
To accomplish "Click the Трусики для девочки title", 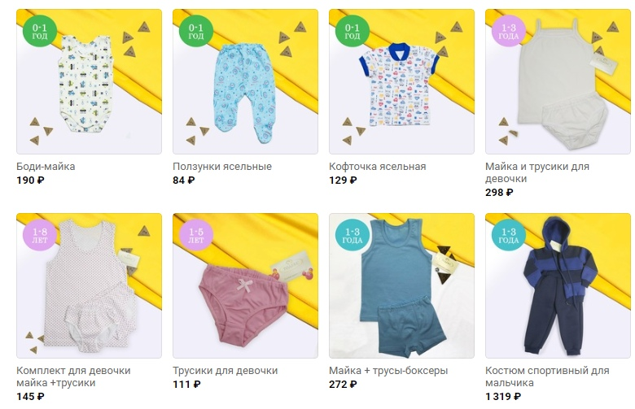I will coord(226,370).
